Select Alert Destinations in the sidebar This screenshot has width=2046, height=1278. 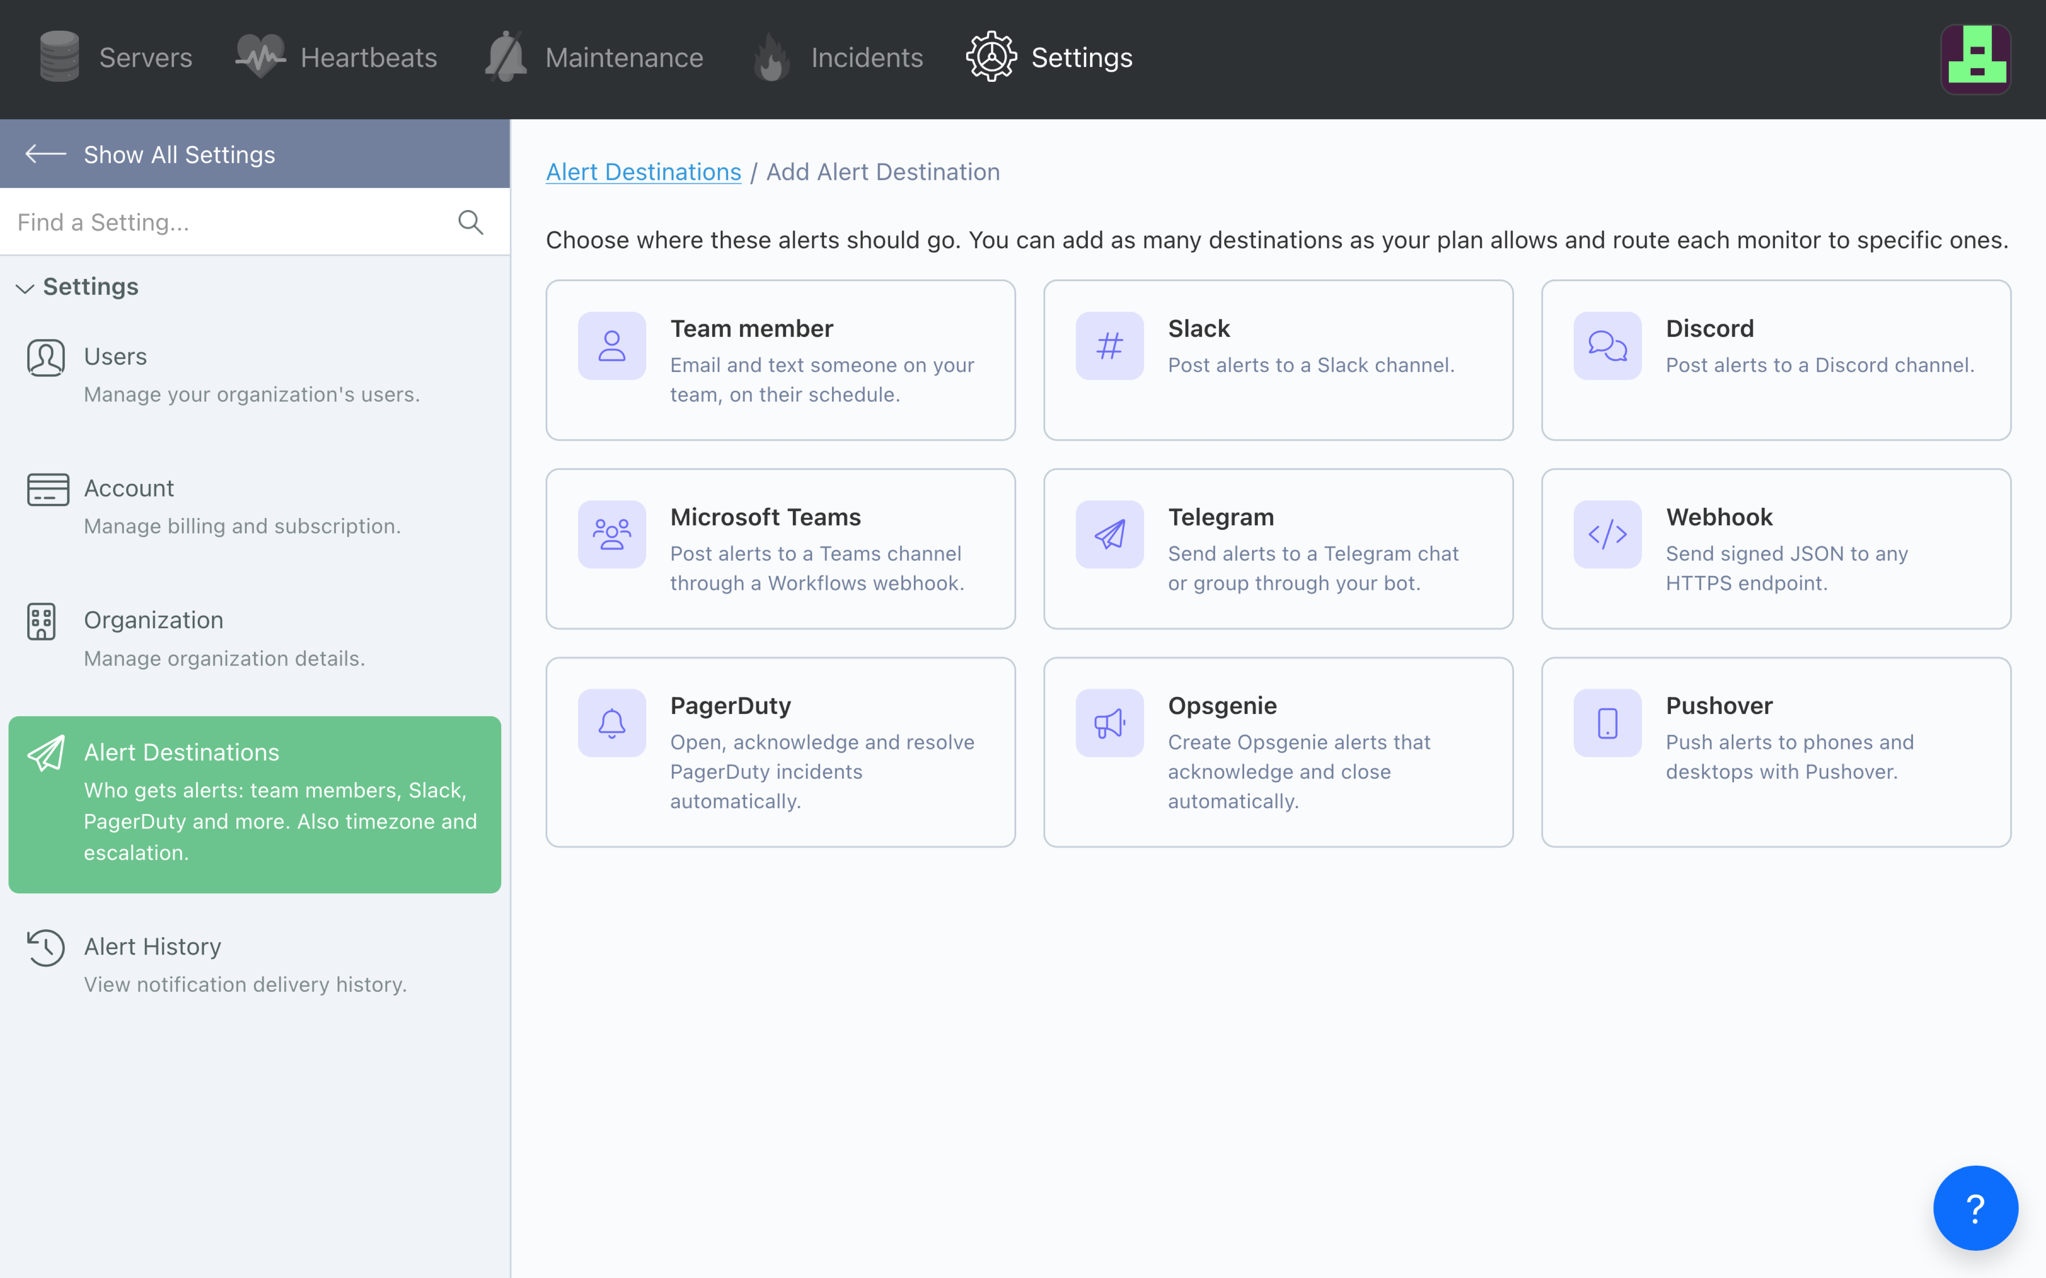[254, 804]
